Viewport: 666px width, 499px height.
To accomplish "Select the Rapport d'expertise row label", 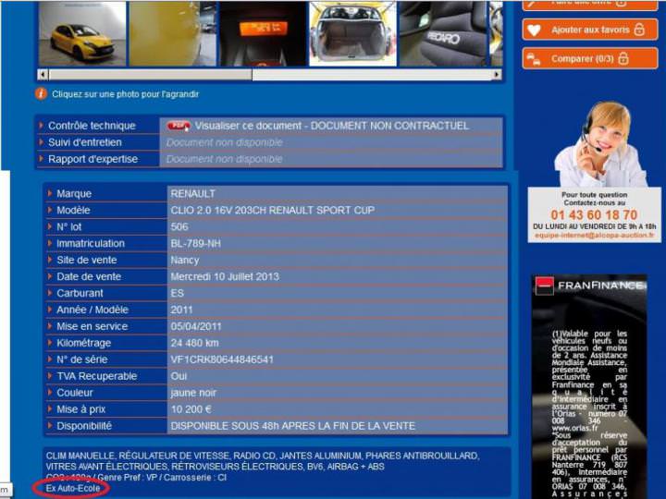I will pyautogui.click(x=93, y=159).
